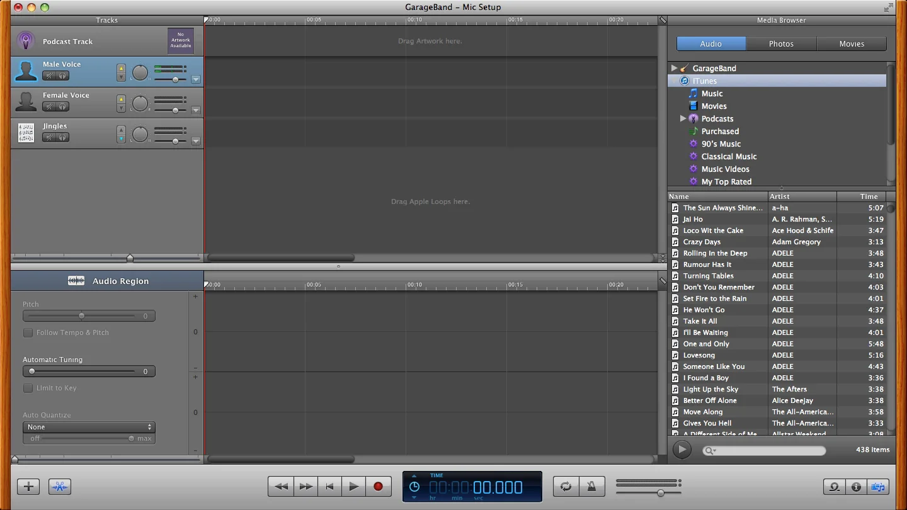Click the time display clock icon

(414, 487)
